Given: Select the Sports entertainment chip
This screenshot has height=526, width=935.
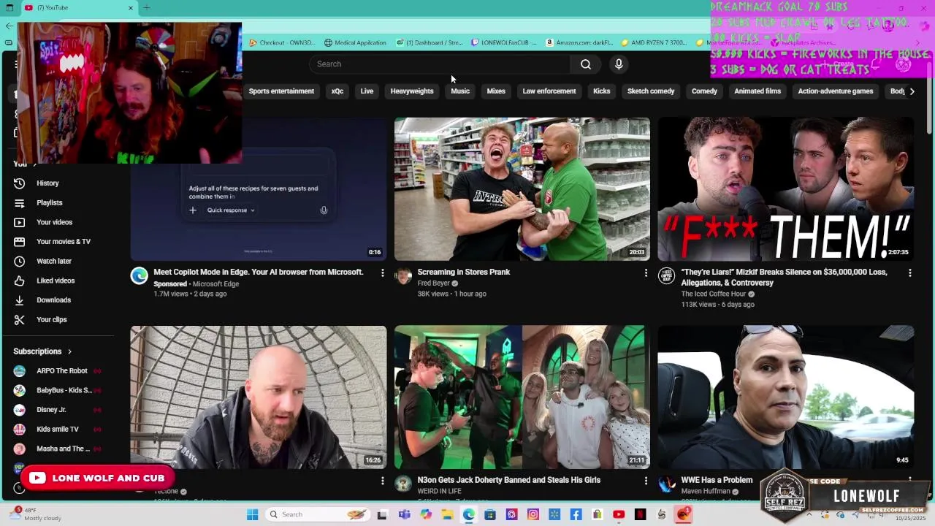Looking at the screenshot, I should (281, 91).
